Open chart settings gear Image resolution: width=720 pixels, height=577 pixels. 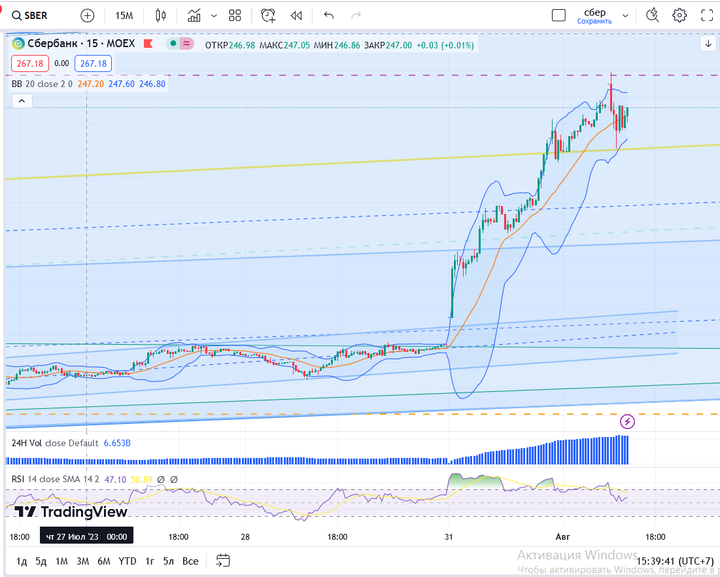pos(679,16)
